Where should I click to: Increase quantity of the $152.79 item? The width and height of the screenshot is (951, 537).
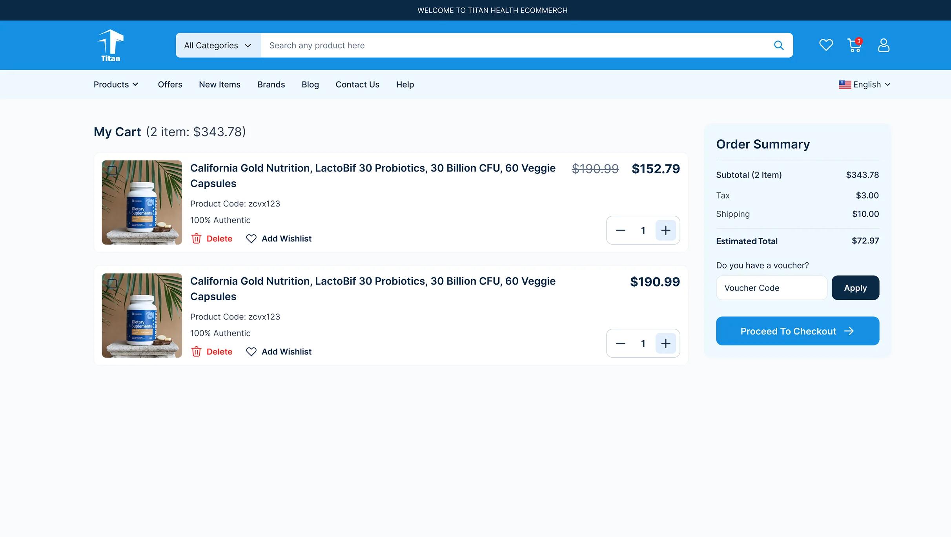(x=666, y=230)
